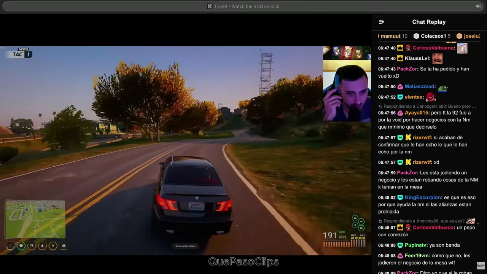Select the Ayaya015 username in chat

click(x=417, y=113)
